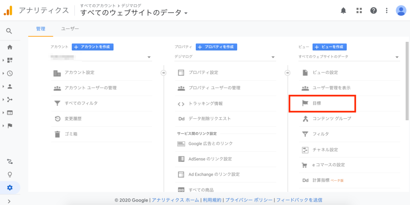Click the ビューを作成 button
Screen dimensions: 410x205
coord(330,47)
